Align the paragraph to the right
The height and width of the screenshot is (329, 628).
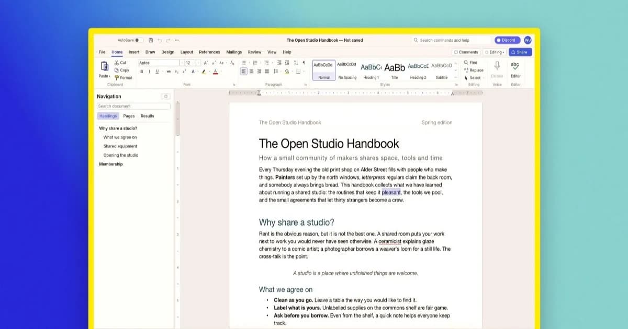[x=259, y=71]
